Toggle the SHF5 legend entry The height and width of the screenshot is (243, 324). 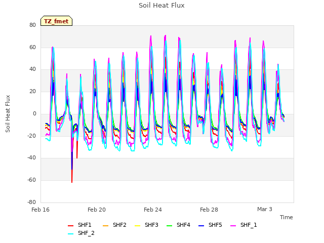click(x=210, y=225)
